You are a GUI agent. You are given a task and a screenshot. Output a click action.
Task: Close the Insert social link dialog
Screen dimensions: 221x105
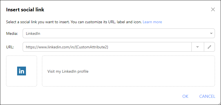[213, 10]
